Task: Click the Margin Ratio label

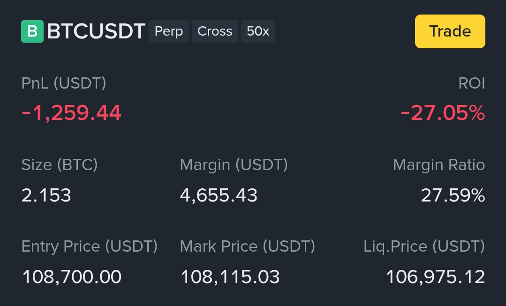Action: point(438,165)
